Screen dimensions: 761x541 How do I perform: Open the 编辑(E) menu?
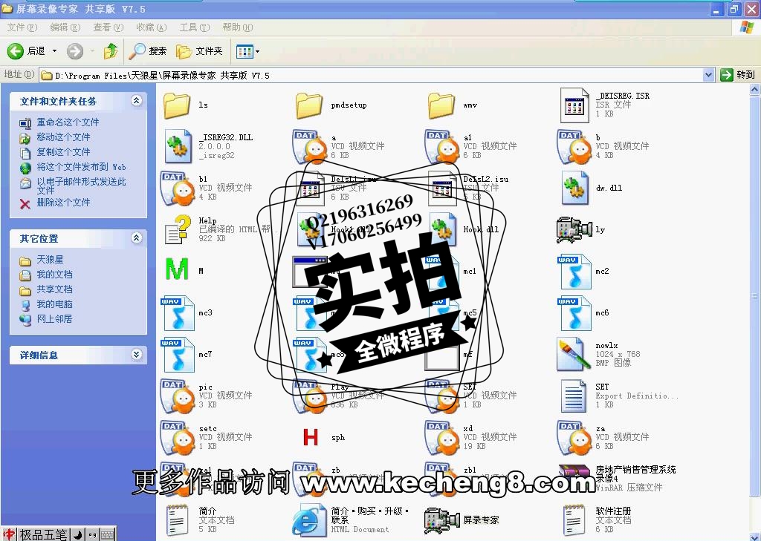65,27
